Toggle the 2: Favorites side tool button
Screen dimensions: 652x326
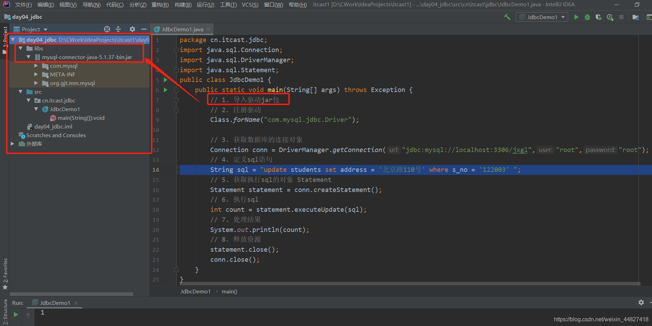point(5,274)
